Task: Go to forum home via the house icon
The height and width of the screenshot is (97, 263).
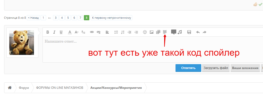Action: 10,88
